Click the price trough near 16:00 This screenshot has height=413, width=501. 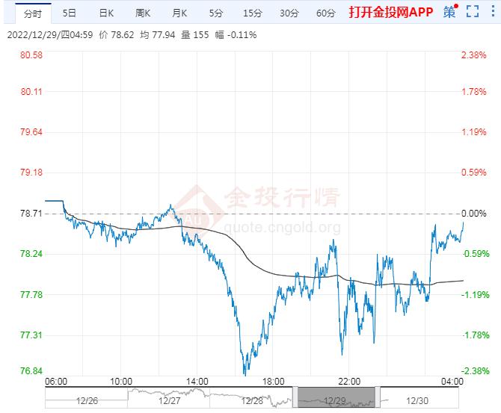tap(245, 372)
